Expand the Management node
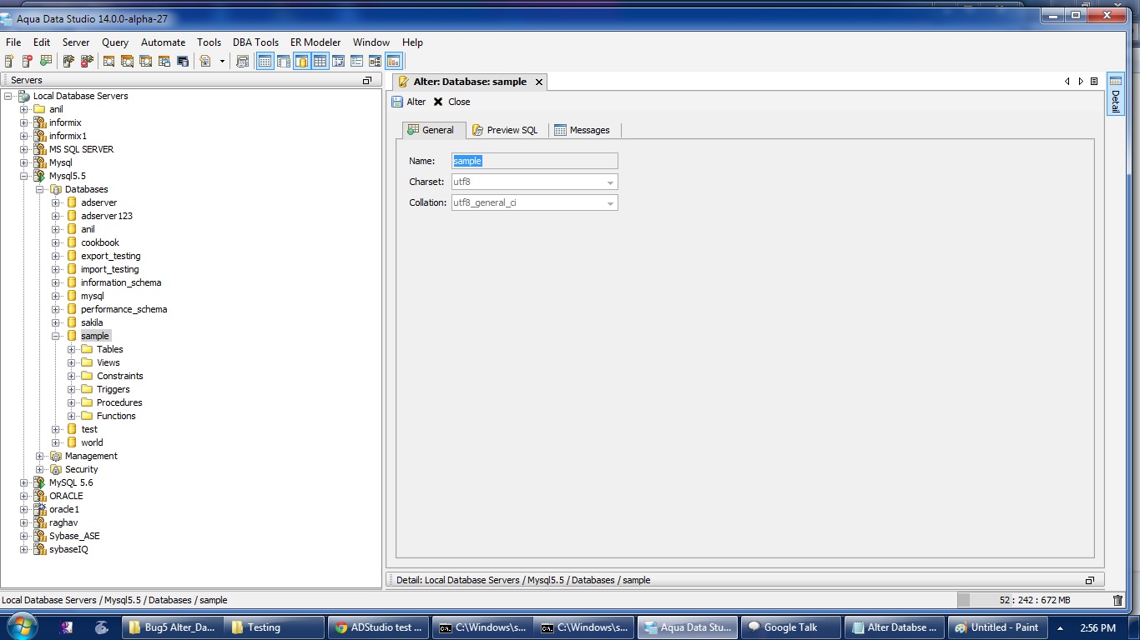Image resolution: width=1140 pixels, height=640 pixels. tap(40, 456)
